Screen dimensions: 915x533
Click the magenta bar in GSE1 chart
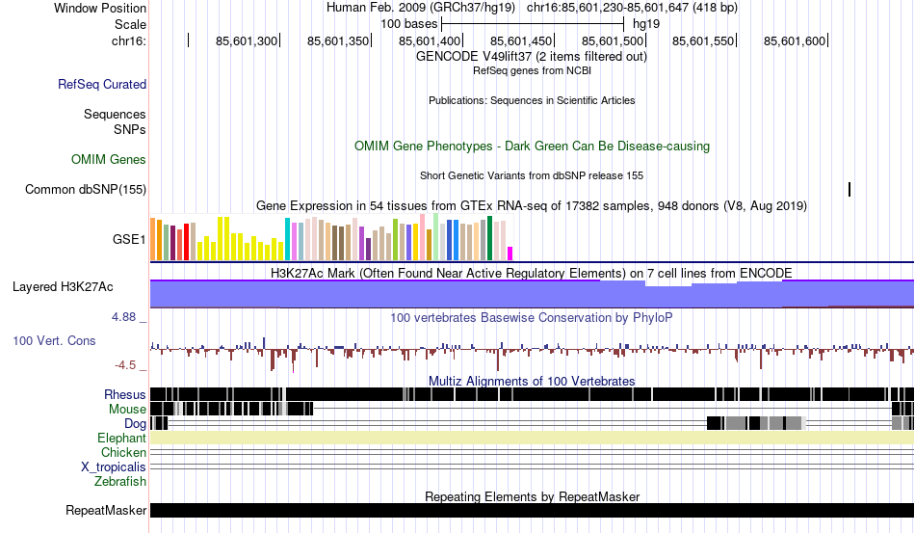[510, 253]
